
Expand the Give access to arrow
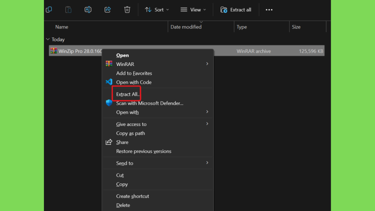coord(207,124)
